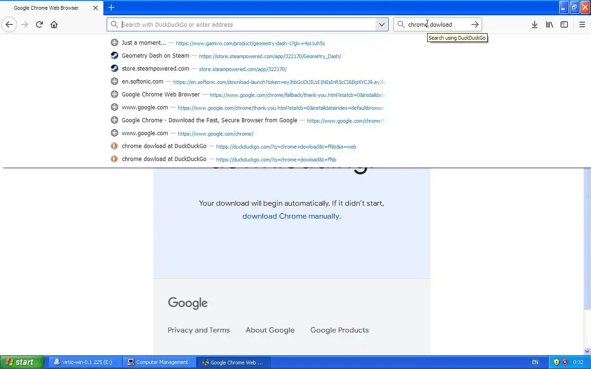This screenshot has width=591, height=369.
Task: Select 'Just a moment...' gamivo suggestion
Action: pyautogui.click(x=248, y=43)
